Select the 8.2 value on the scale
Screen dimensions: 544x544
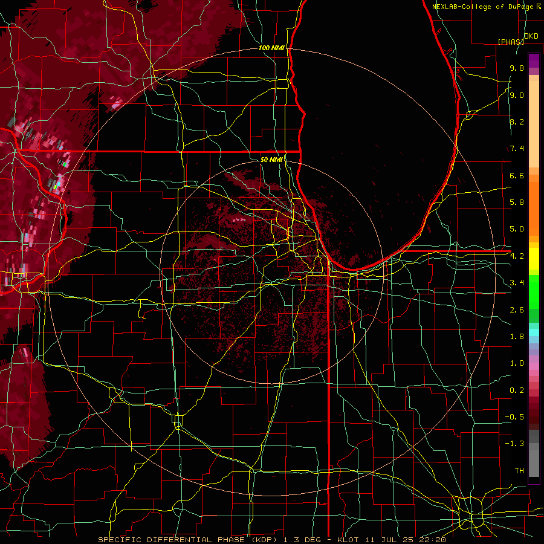point(517,121)
